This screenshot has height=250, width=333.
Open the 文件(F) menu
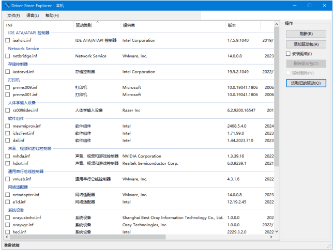[13, 15]
